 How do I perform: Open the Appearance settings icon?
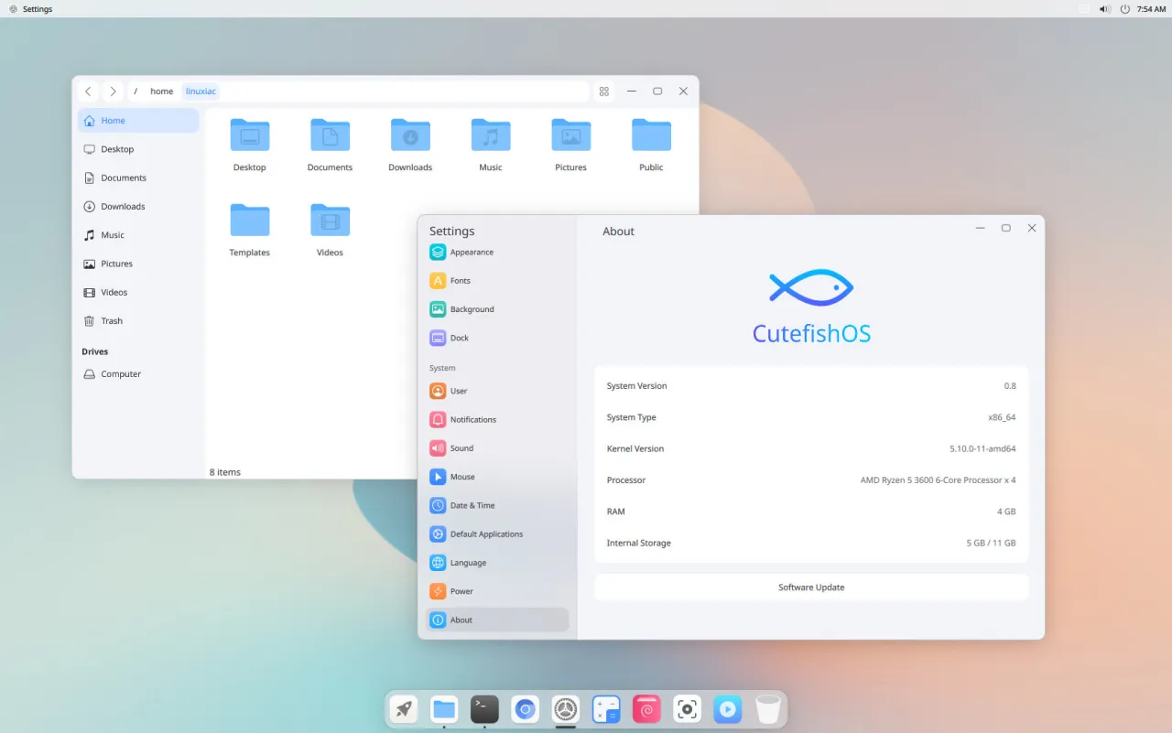[438, 253]
